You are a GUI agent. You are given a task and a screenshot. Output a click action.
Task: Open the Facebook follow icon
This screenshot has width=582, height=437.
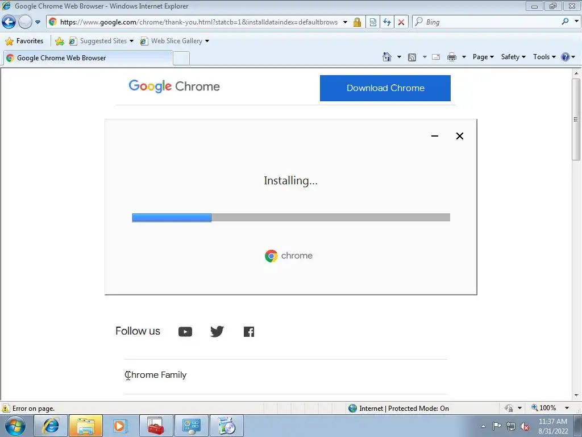click(249, 332)
